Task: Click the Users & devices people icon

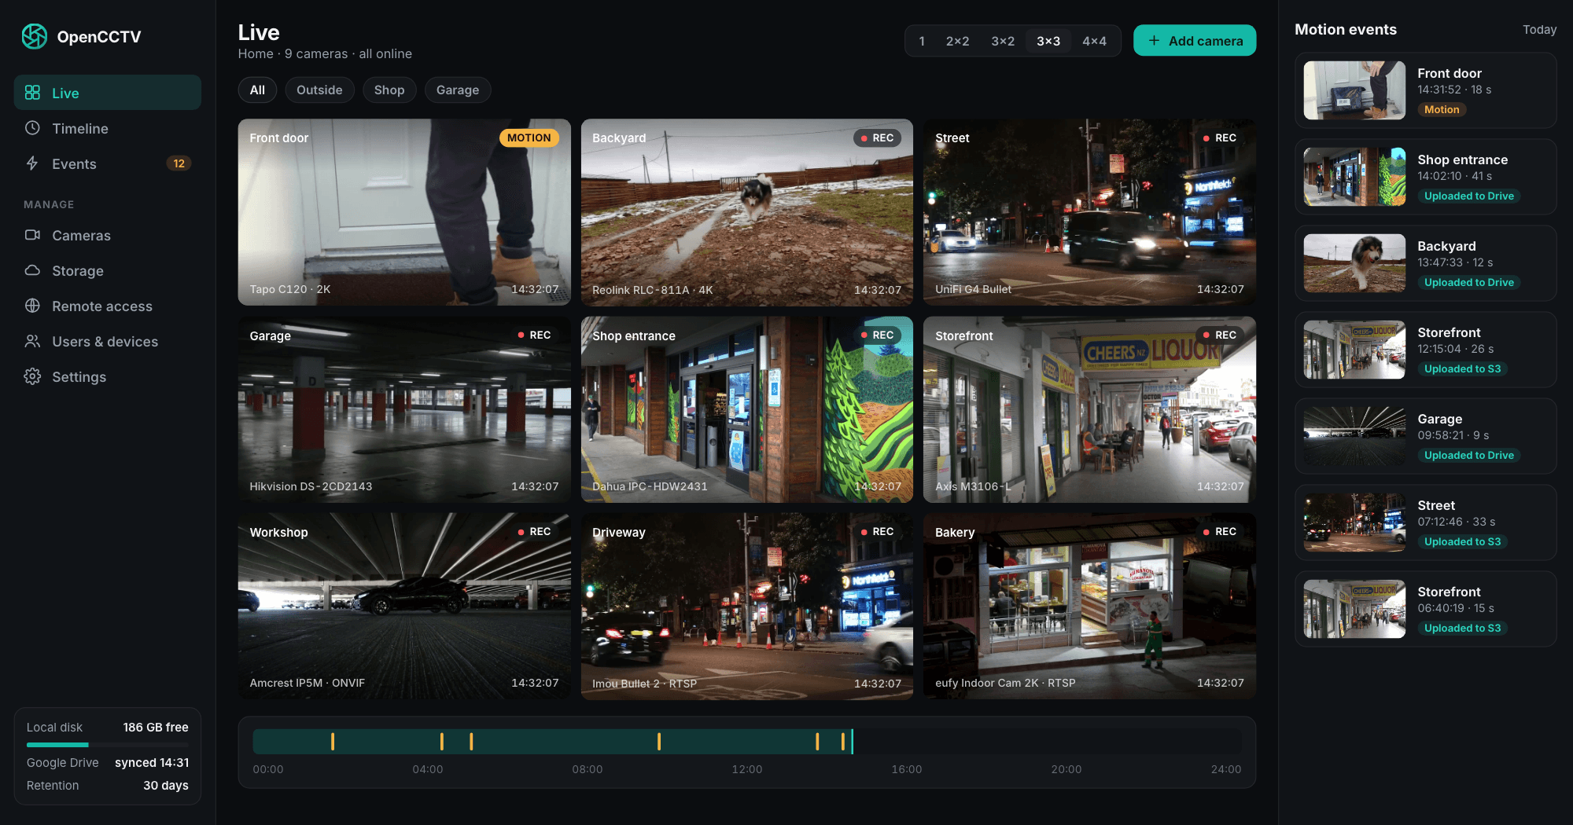Action: coord(32,341)
